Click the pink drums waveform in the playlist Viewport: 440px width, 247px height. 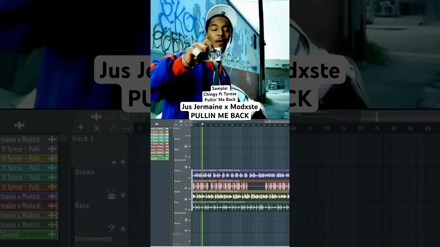point(241,186)
